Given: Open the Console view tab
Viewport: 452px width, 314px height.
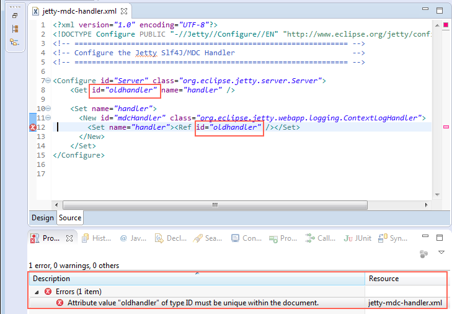Looking at the screenshot, I should (x=247, y=238).
